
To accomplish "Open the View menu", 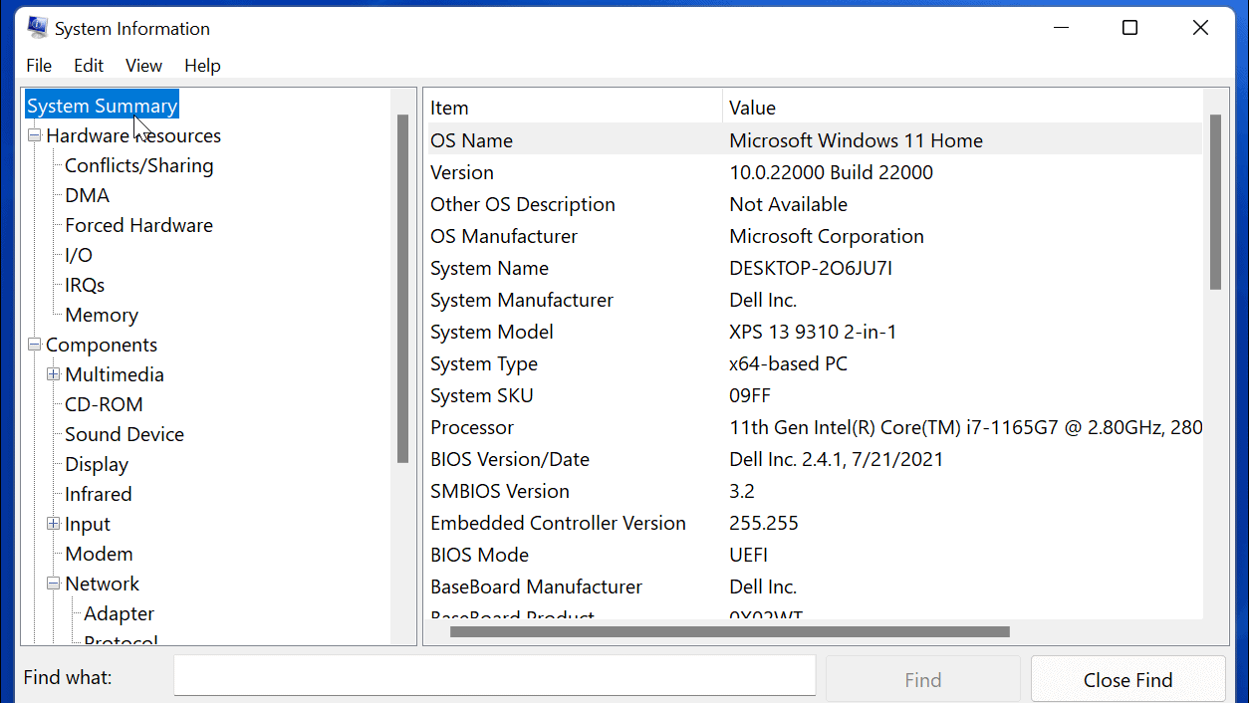I will (143, 66).
